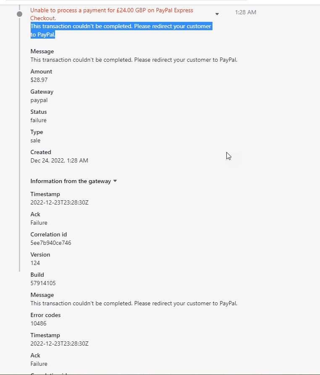Click the sale type value
320x375 pixels.
36,140
